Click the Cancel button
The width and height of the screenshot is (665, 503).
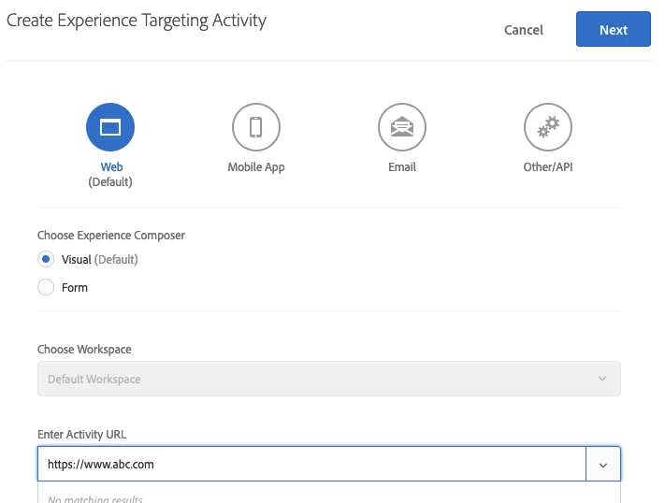[x=524, y=30]
